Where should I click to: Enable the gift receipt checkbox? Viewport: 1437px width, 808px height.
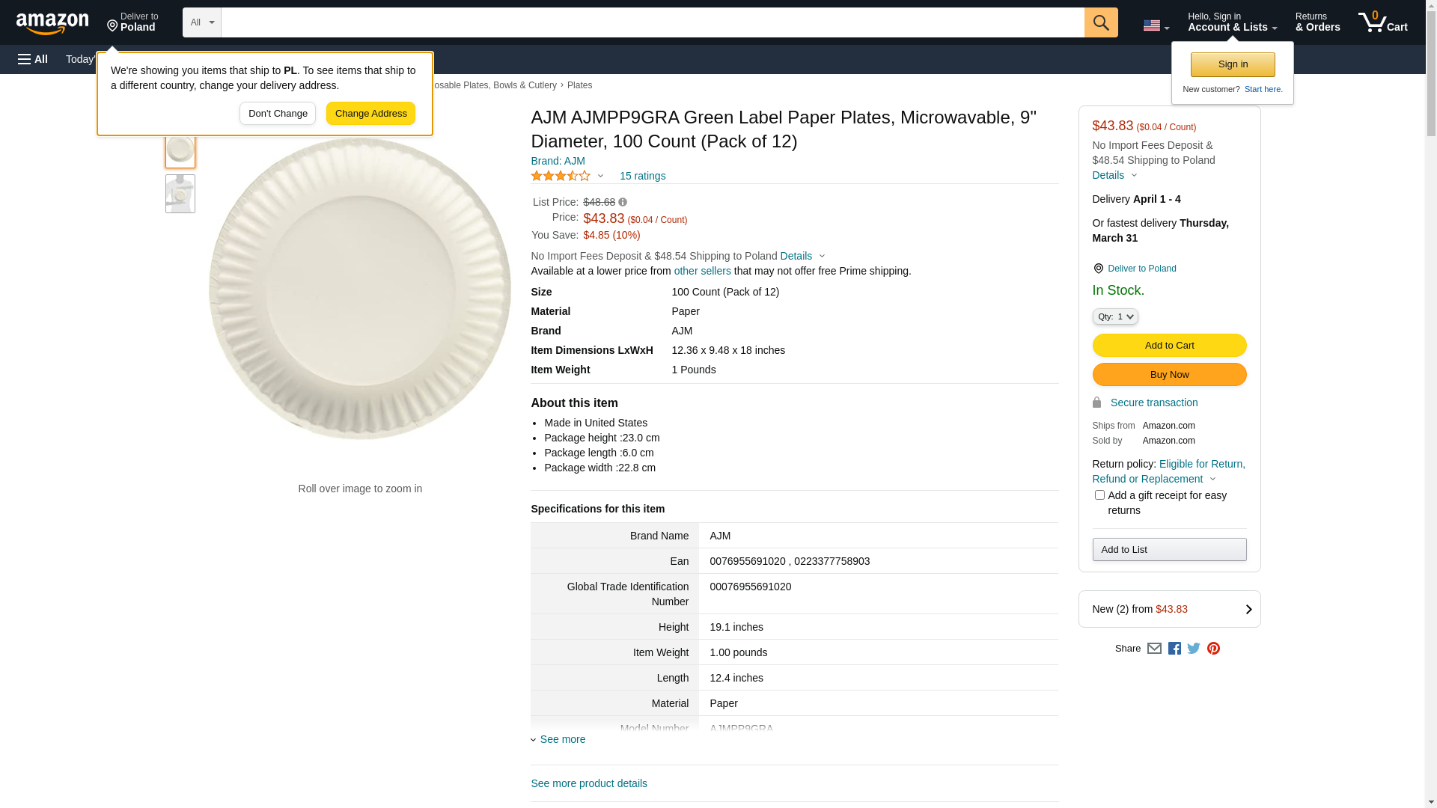1099,495
